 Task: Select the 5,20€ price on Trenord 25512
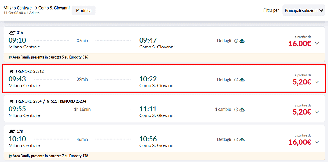[x=302, y=82]
